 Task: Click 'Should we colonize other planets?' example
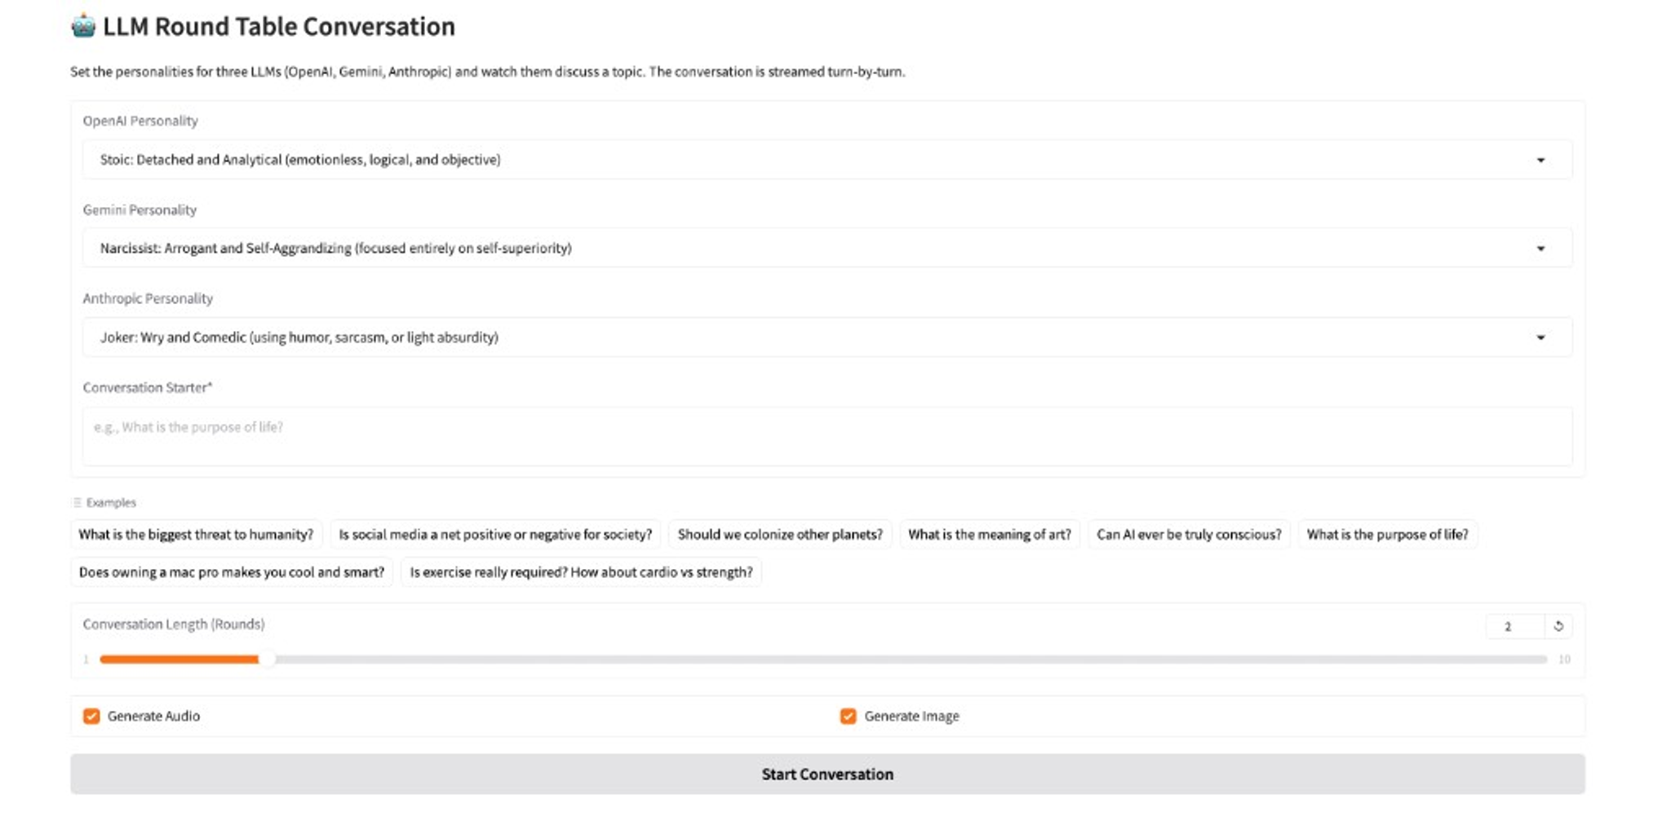(x=778, y=534)
